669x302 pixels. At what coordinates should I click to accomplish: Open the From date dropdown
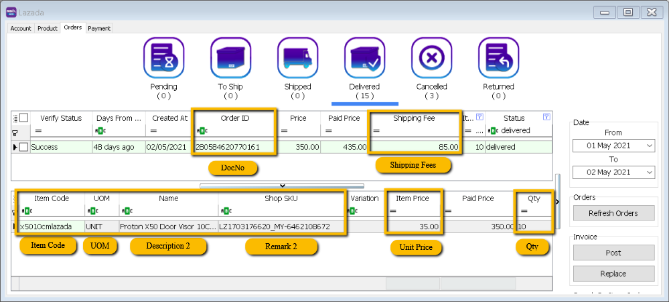648,146
